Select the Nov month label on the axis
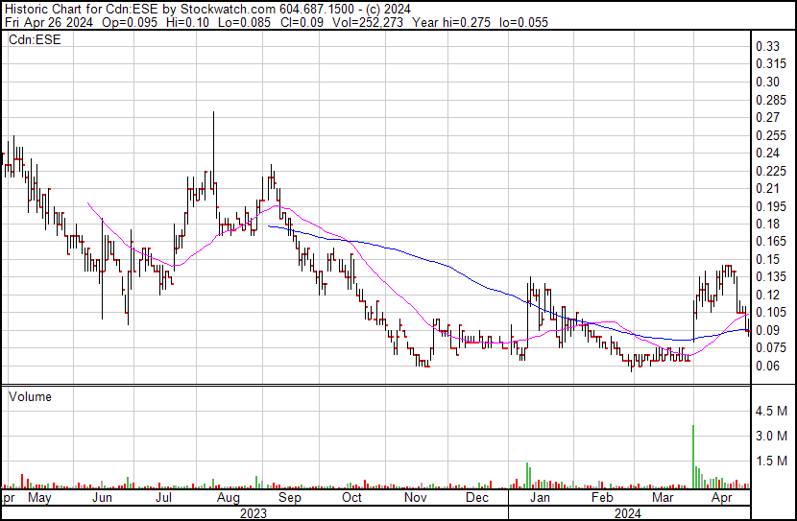The image size is (797, 521). pos(415,498)
